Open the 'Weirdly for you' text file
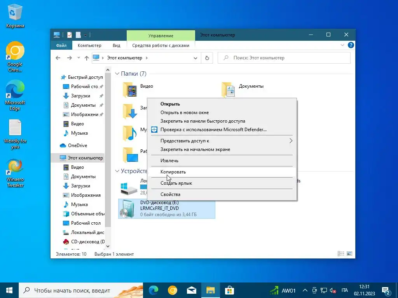398x298 pixels. coord(15,134)
